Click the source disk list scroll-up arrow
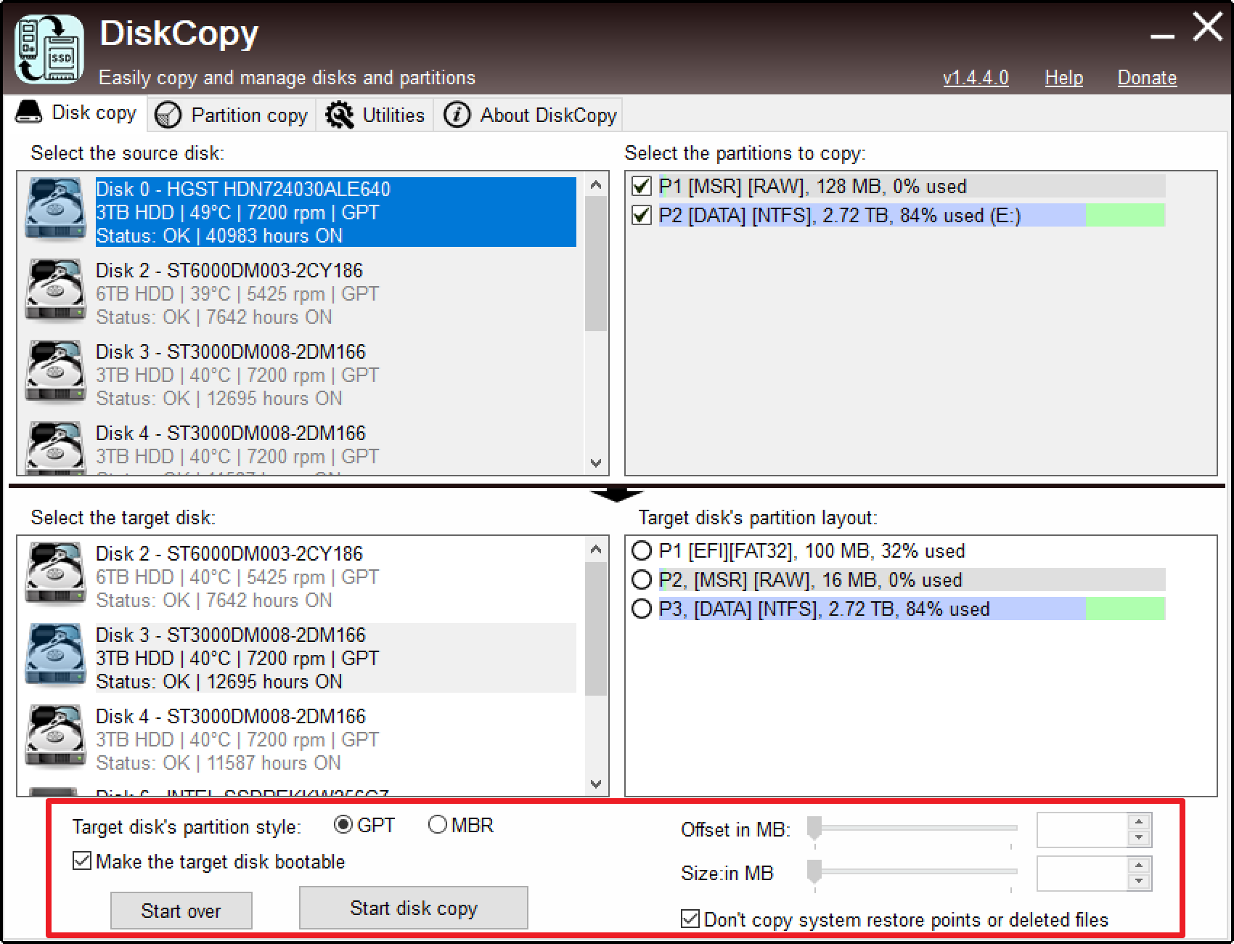Image resolution: width=1234 pixels, height=944 pixels. coord(596,185)
